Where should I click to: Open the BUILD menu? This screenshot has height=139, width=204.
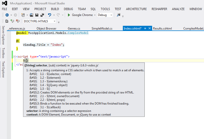(x=55, y=9)
